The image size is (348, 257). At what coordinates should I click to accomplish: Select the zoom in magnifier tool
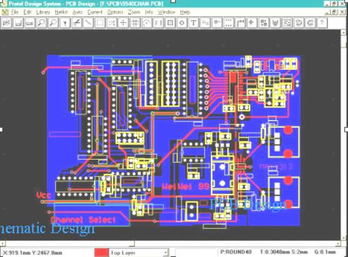click(x=41, y=23)
